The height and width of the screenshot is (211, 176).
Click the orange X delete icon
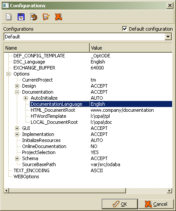tap(59, 17)
